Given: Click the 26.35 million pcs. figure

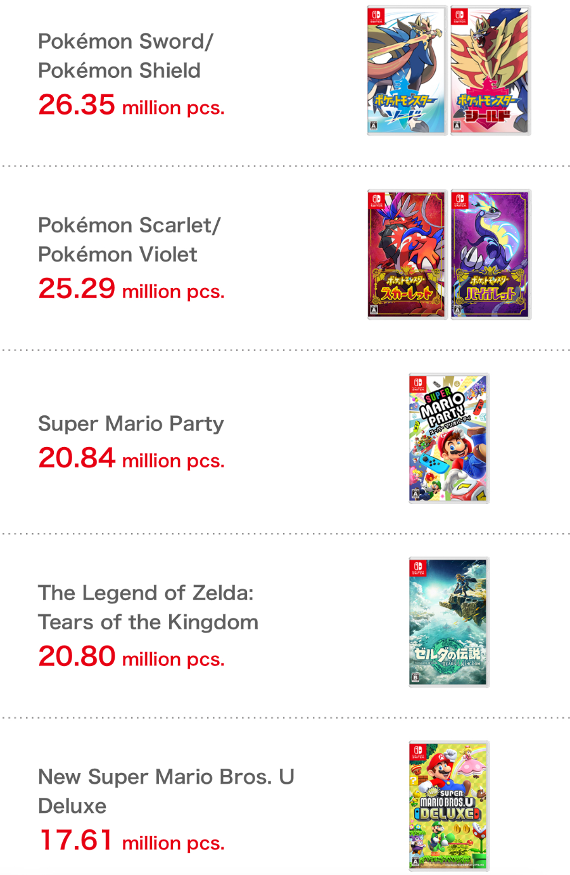Looking at the screenshot, I should point(132,105).
